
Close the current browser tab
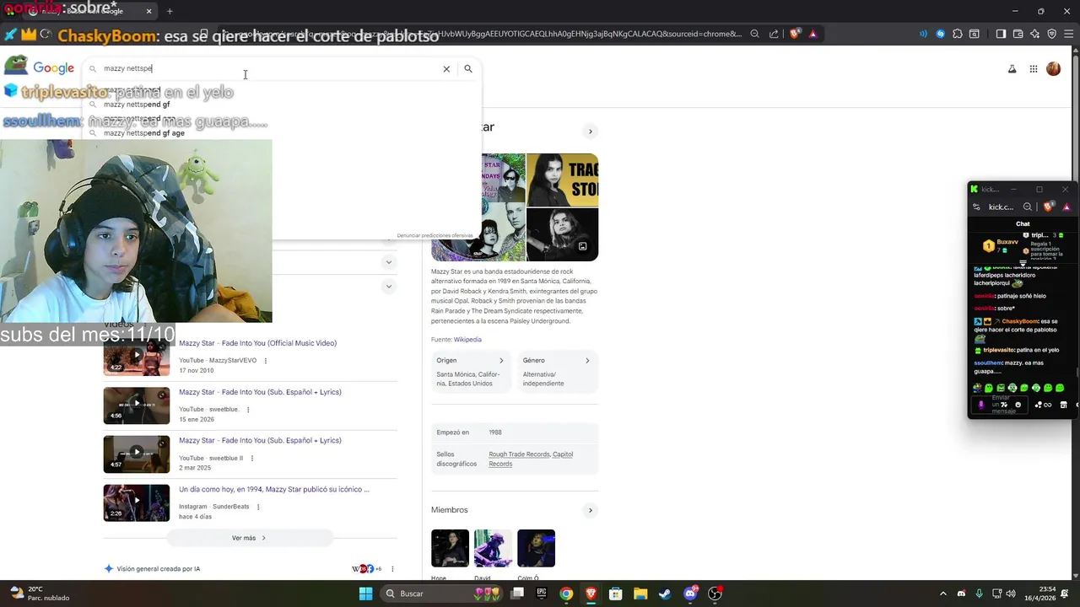pos(149,11)
